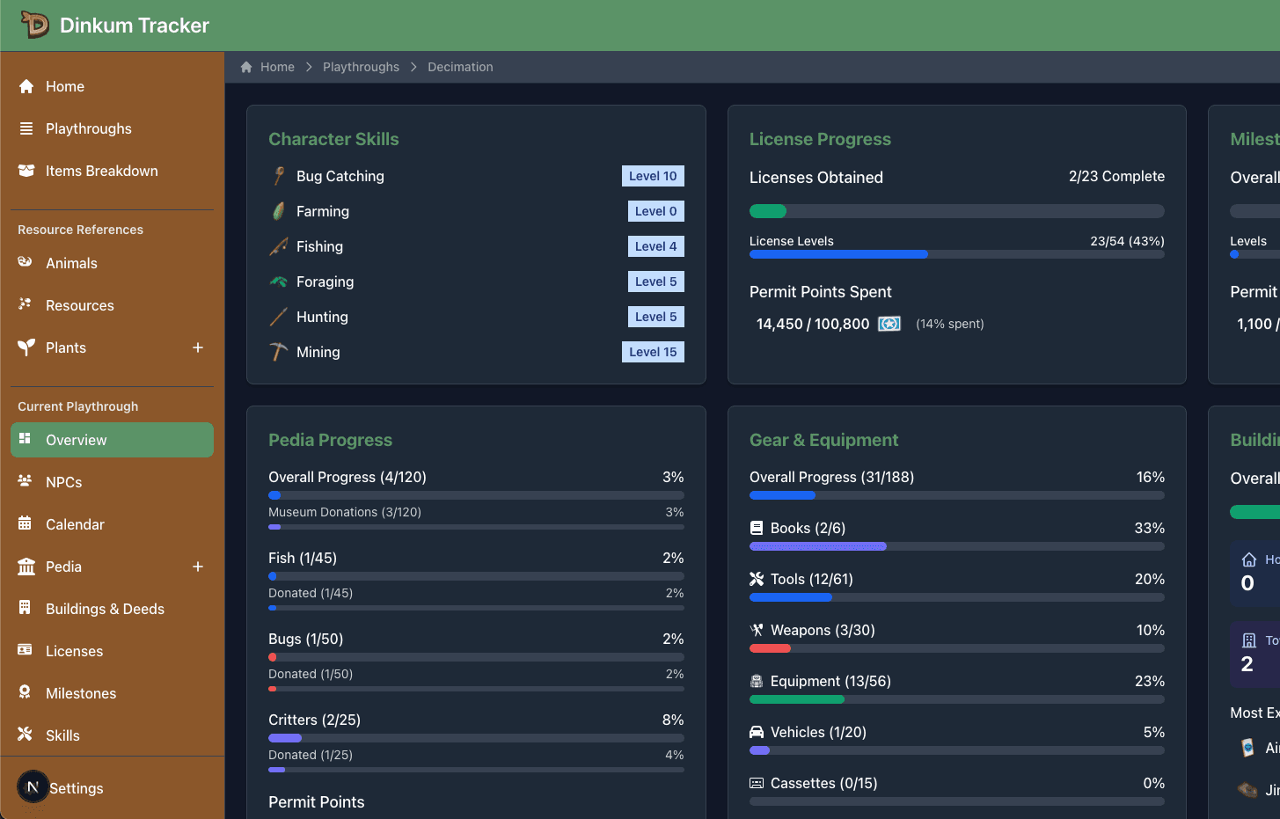This screenshot has height=819, width=1280.
Task: Click the Bug Catching net icon
Action: pyautogui.click(x=279, y=176)
